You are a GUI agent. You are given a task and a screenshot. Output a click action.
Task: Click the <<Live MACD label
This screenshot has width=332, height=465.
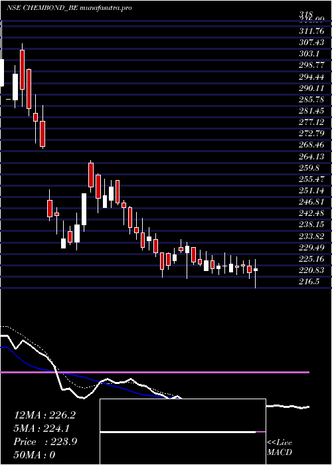click(280, 447)
